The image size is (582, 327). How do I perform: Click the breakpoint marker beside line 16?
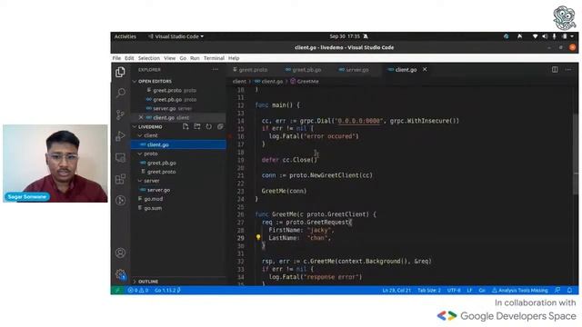coord(230,136)
